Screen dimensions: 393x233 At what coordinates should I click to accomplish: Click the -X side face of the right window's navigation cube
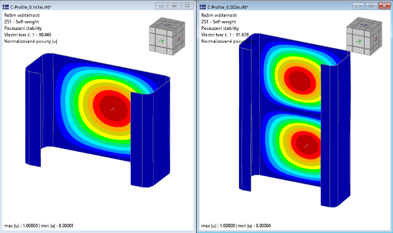376,39
